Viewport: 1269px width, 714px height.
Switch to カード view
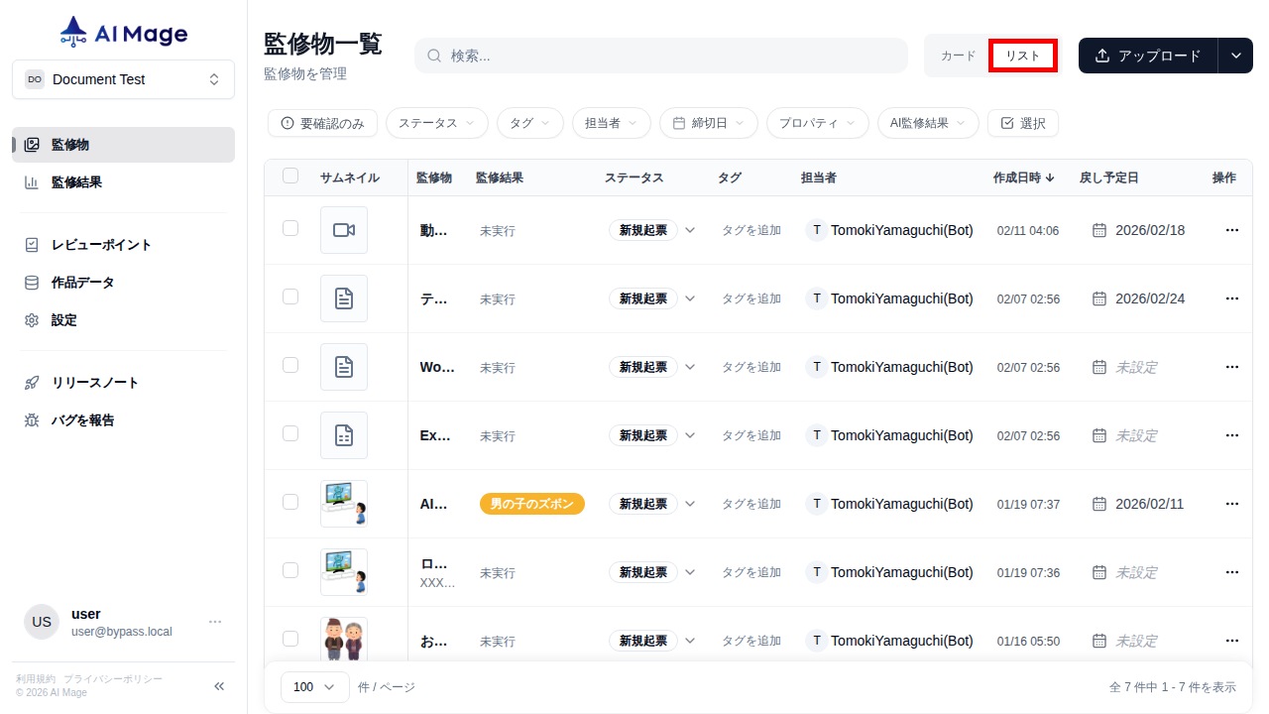tap(956, 56)
